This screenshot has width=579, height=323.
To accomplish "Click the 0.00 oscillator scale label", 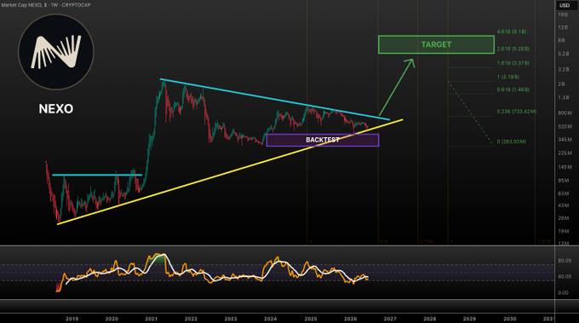I will coord(563,292).
